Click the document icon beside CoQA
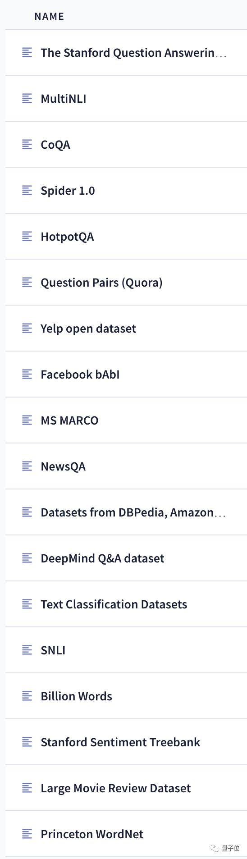The height and width of the screenshot is (859, 247). (27, 144)
